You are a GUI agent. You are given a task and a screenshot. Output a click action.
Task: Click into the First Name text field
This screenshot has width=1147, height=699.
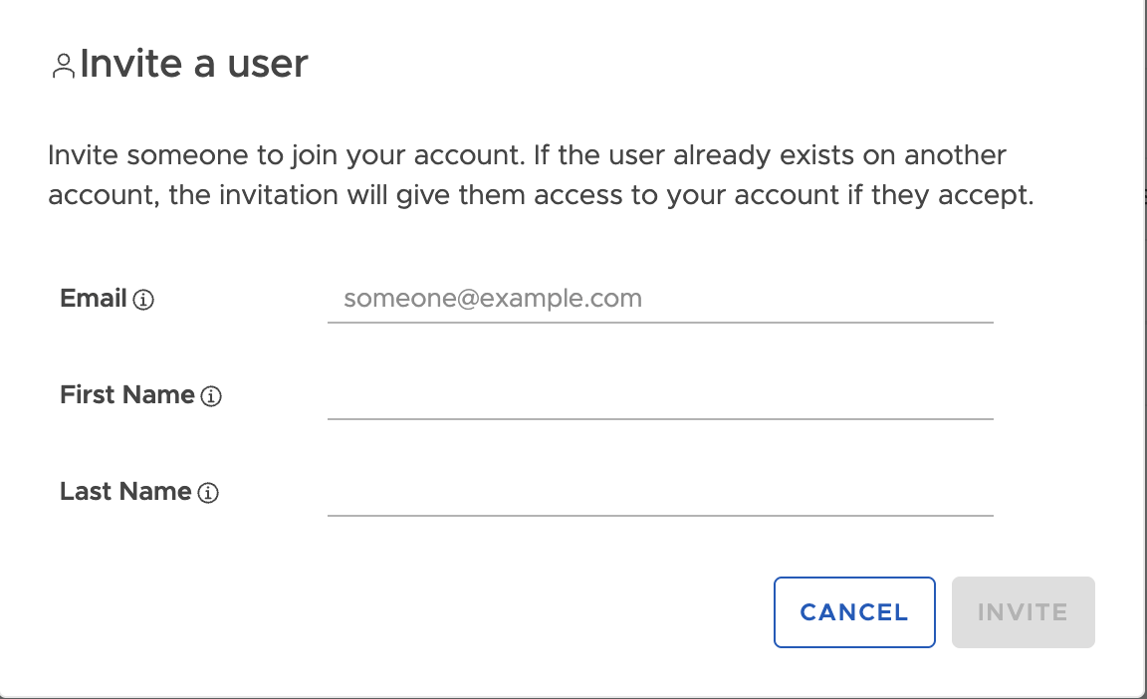click(x=660, y=395)
